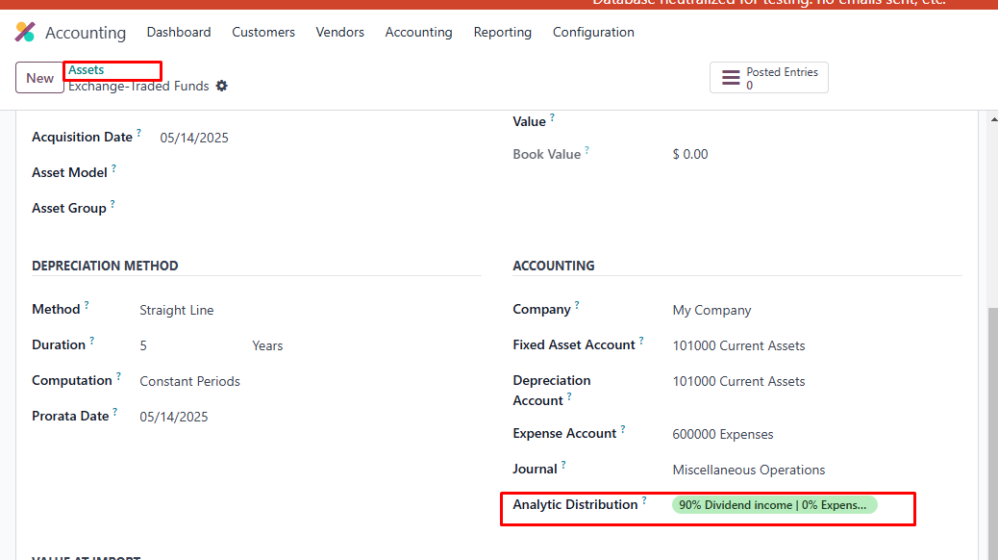Click the Posted Entries hamburger icon
The height and width of the screenshot is (560, 998).
[731, 78]
